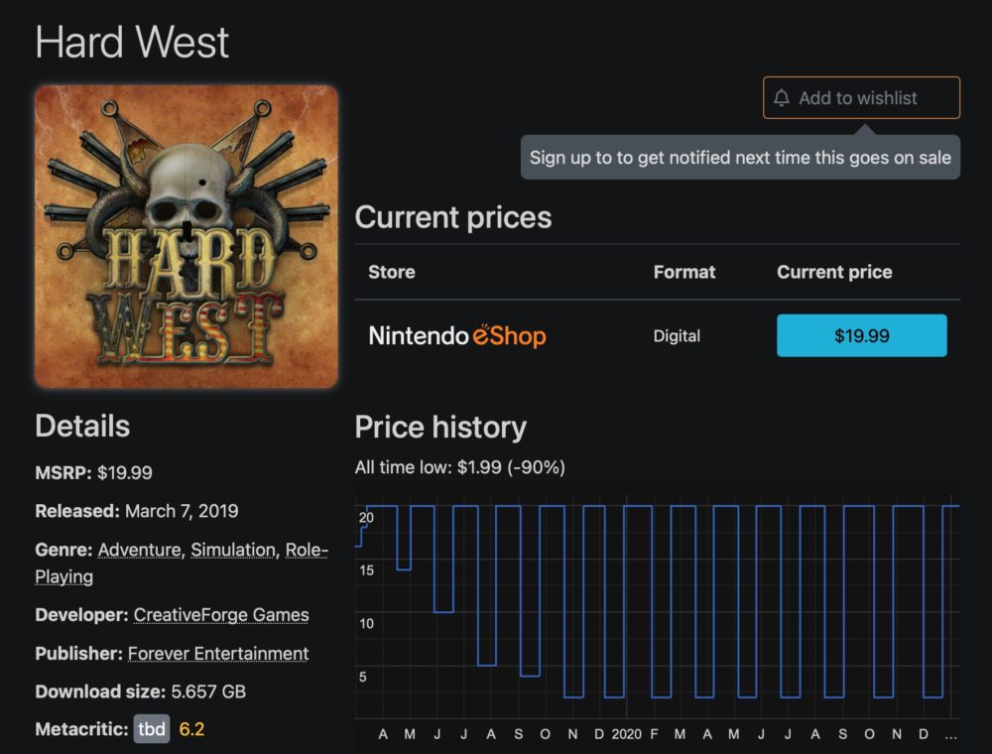
Task: Click the Store column header
Action: 392,272
